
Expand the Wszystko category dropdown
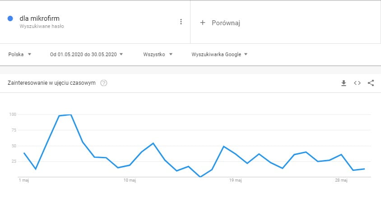[158, 55]
